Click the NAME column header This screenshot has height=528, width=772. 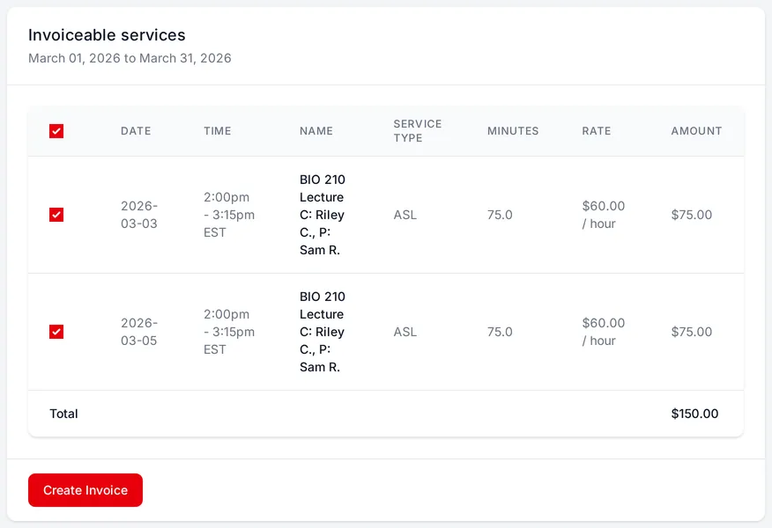coord(316,131)
